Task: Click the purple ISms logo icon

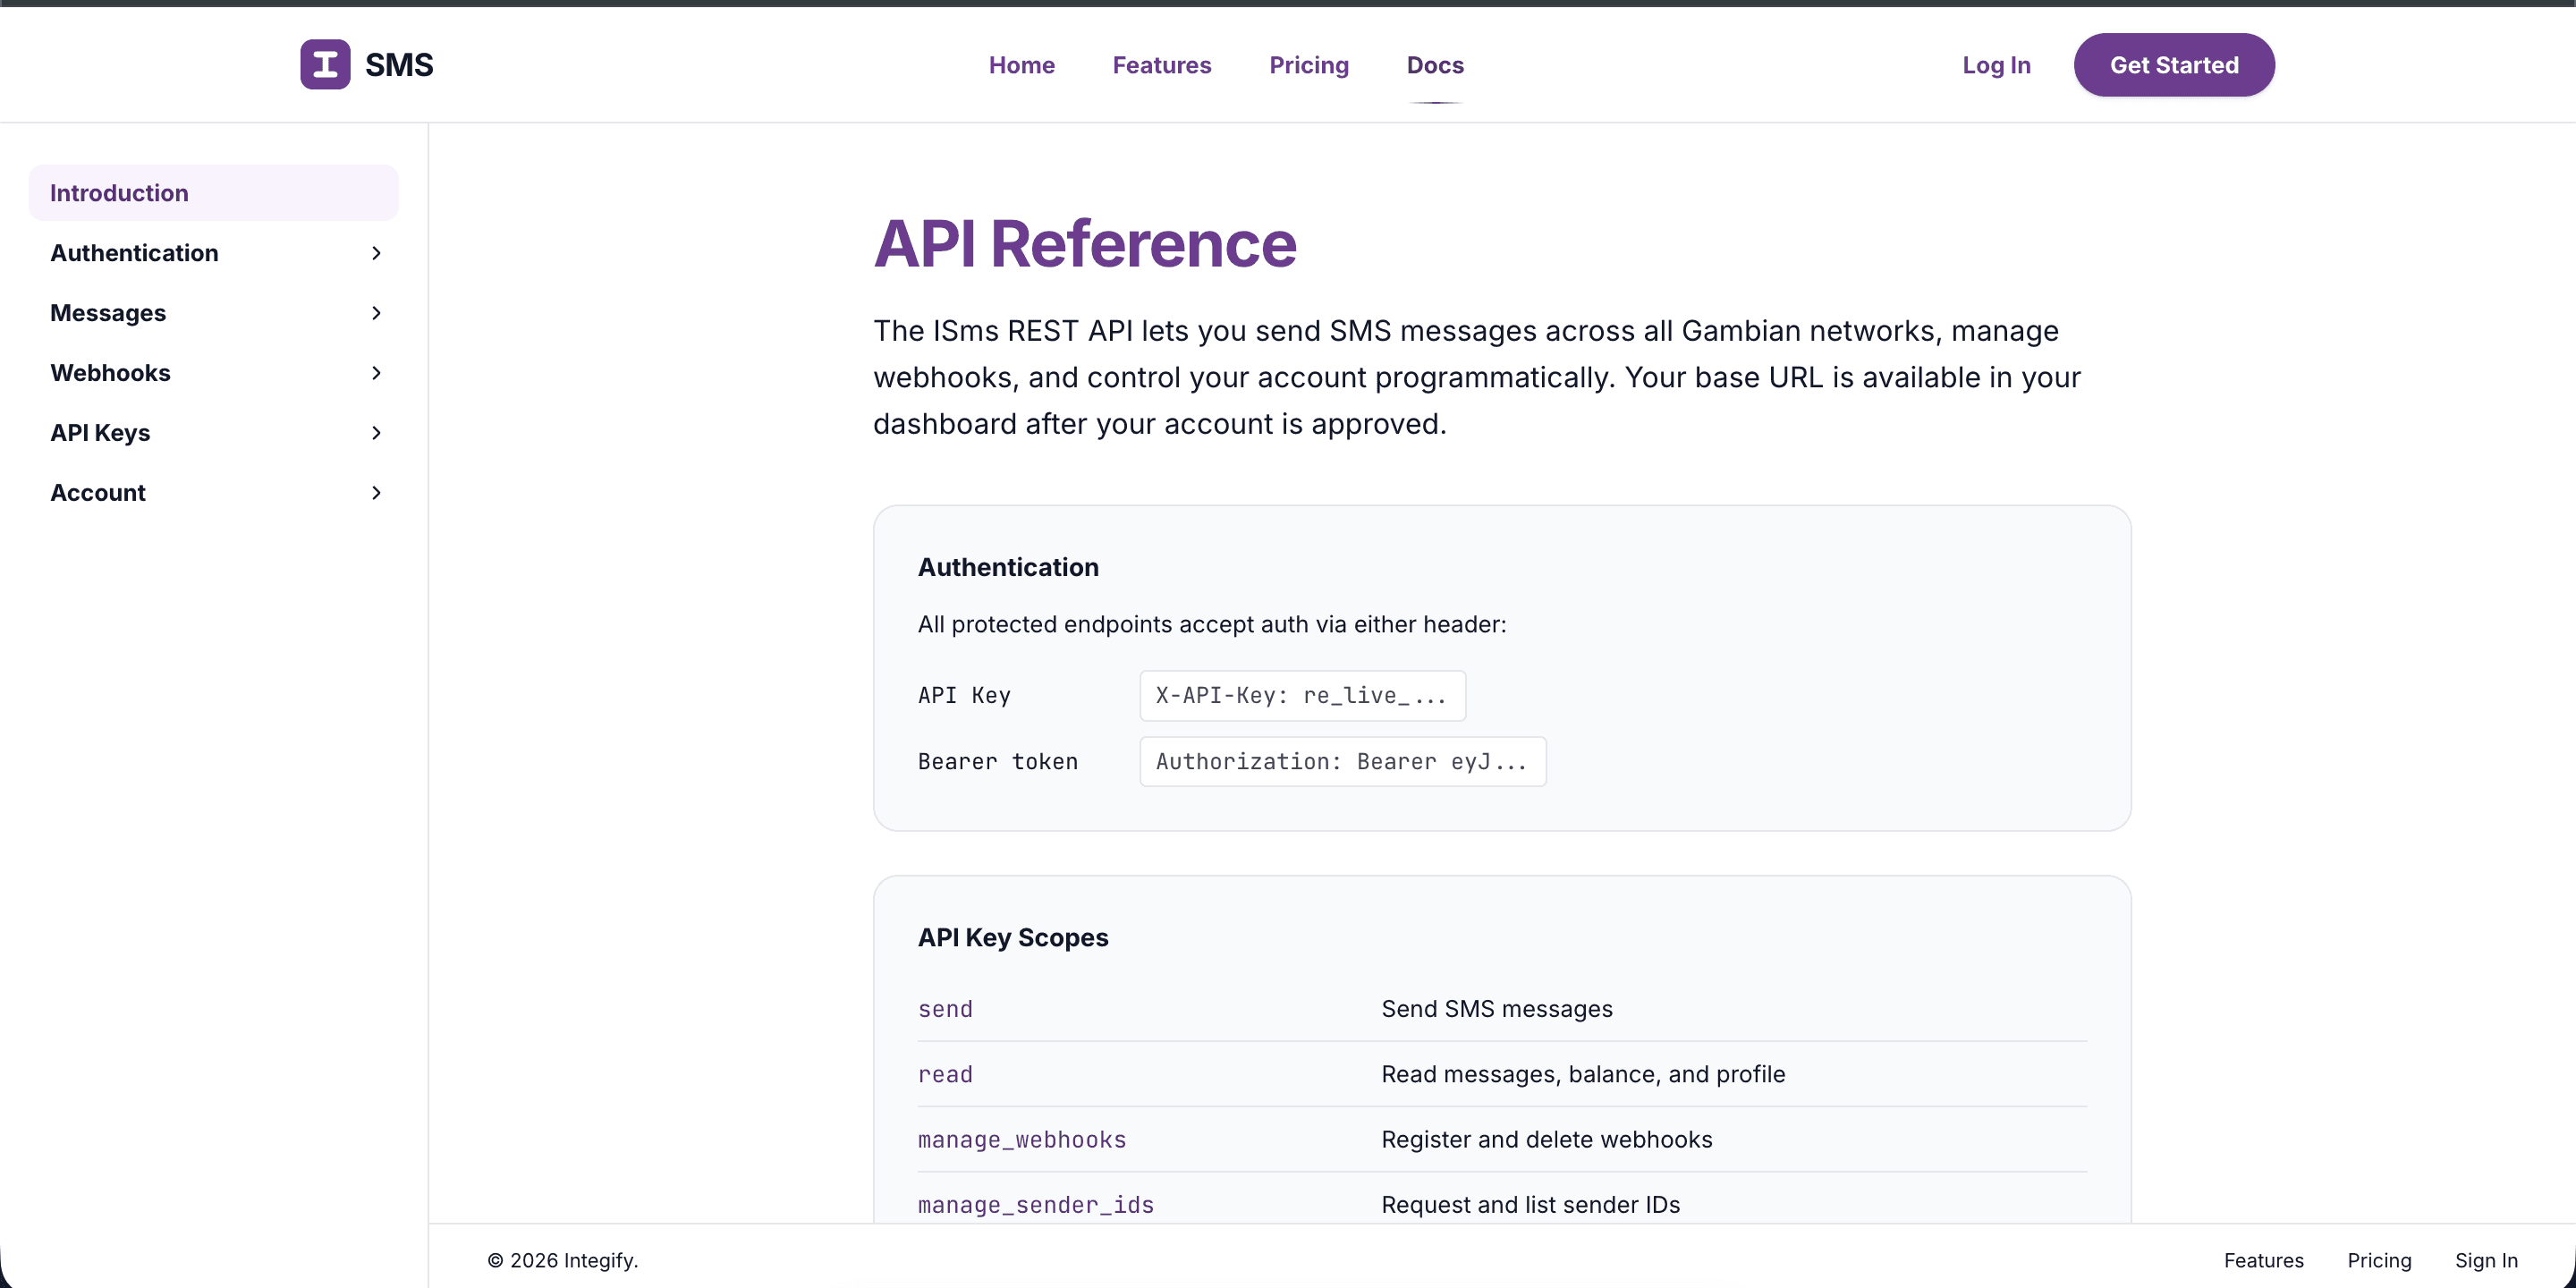Action: tap(325, 64)
